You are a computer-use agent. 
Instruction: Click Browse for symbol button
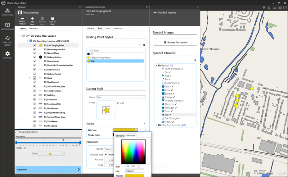click(x=175, y=42)
